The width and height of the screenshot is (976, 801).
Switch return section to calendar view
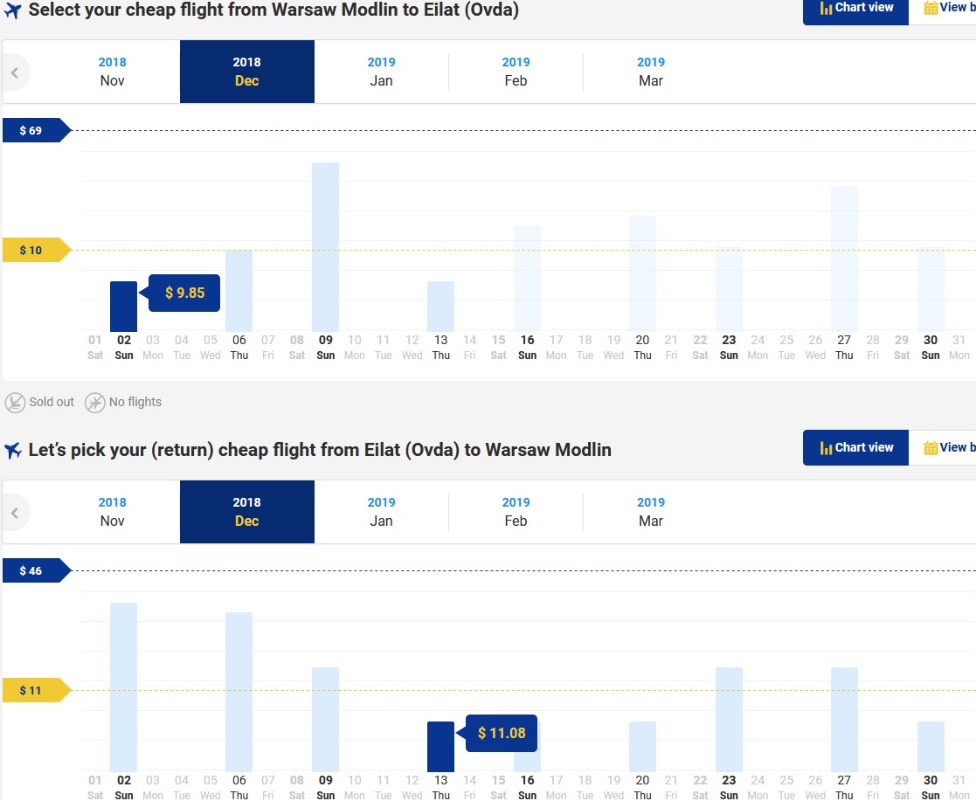point(943,447)
